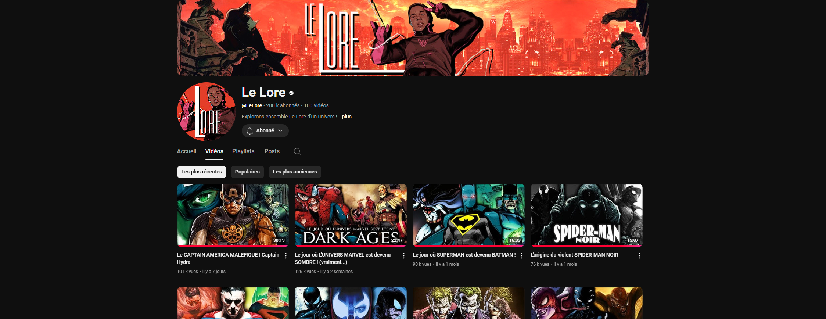Click the Le Lore channel banner image

pos(413,38)
